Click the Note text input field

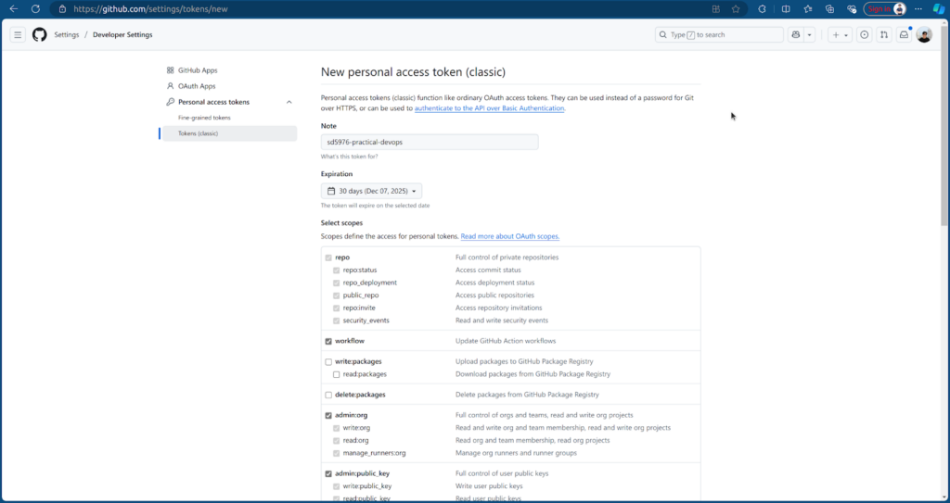click(x=430, y=142)
